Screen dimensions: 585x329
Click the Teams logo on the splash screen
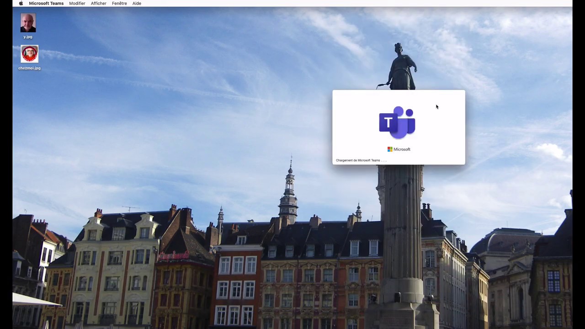tap(397, 122)
